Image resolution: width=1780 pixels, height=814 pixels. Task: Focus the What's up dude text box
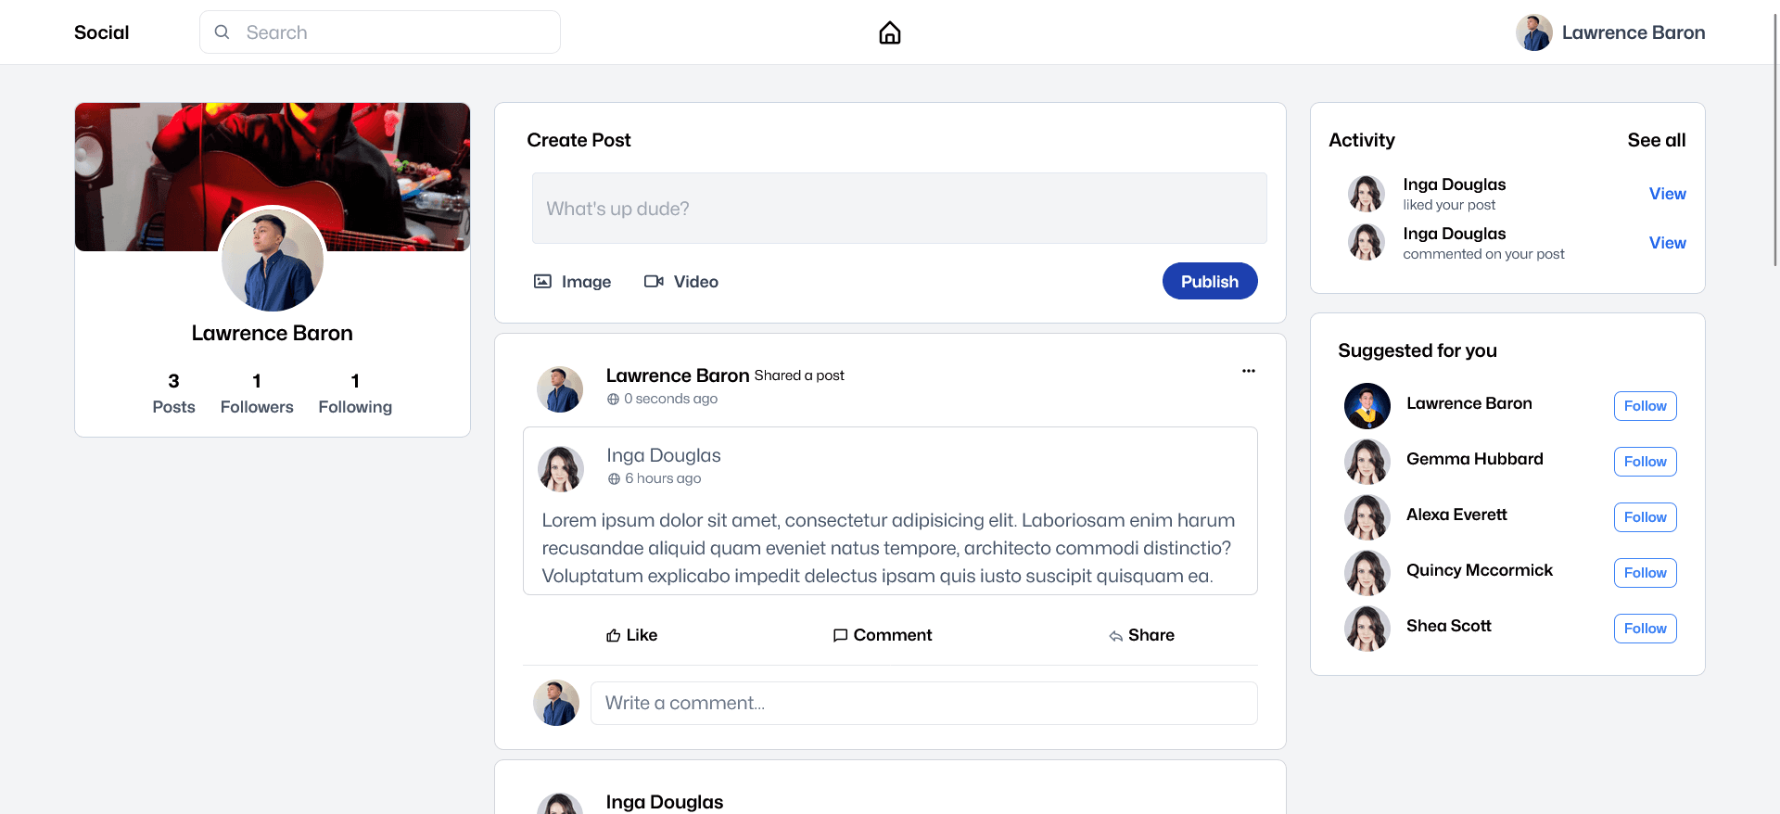tap(899, 209)
